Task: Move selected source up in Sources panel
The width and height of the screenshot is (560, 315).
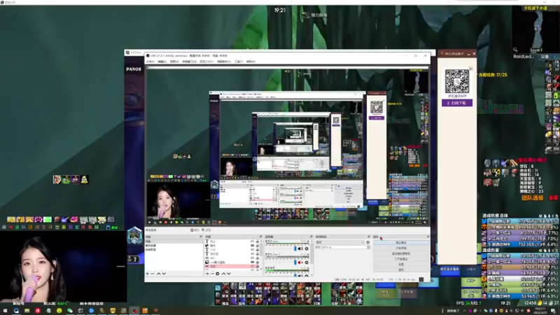Action: coord(223,274)
